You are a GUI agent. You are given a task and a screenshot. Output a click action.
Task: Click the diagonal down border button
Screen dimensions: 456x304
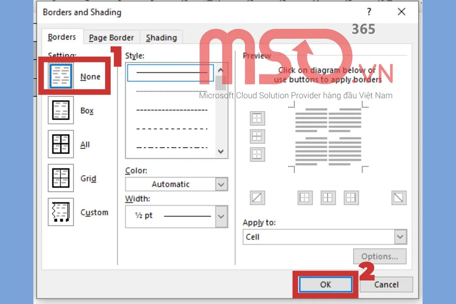pos(399,198)
